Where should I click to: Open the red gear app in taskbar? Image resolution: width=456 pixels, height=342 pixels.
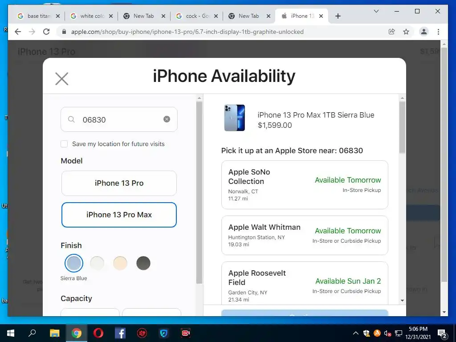(142, 333)
